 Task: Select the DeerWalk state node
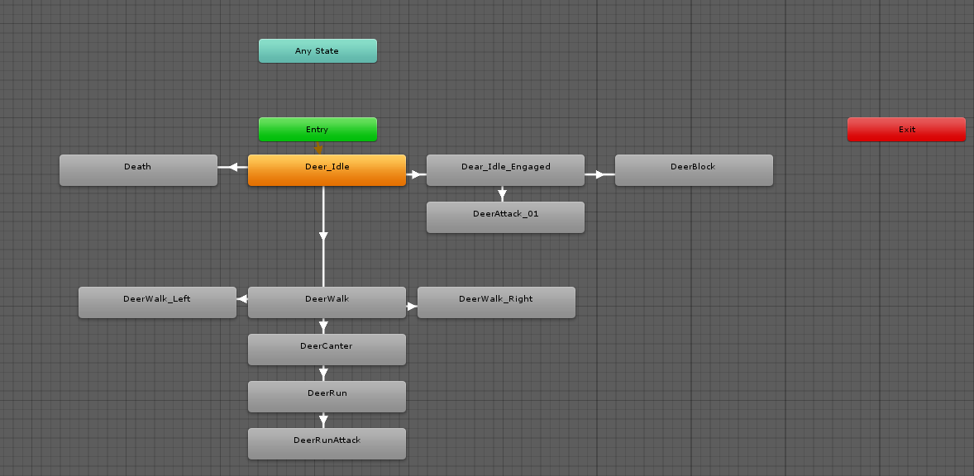click(x=327, y=302)
